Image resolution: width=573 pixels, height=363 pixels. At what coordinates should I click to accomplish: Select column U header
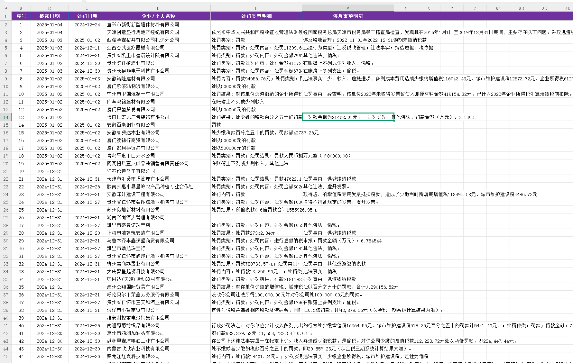pyautogui.click(x=256, y=8)
